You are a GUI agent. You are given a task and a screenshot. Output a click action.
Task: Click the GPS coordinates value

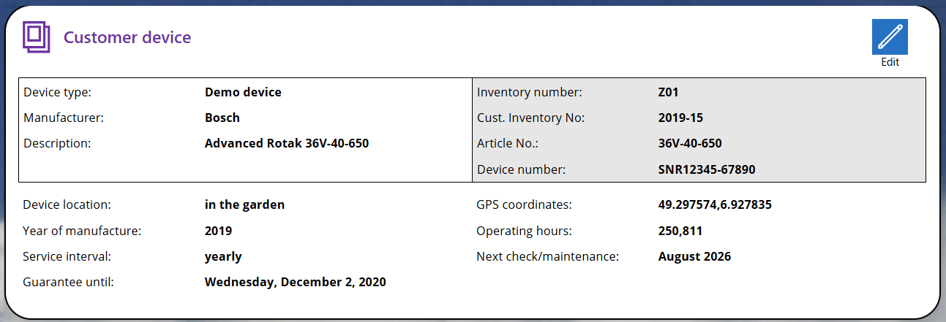pos(715,204)
